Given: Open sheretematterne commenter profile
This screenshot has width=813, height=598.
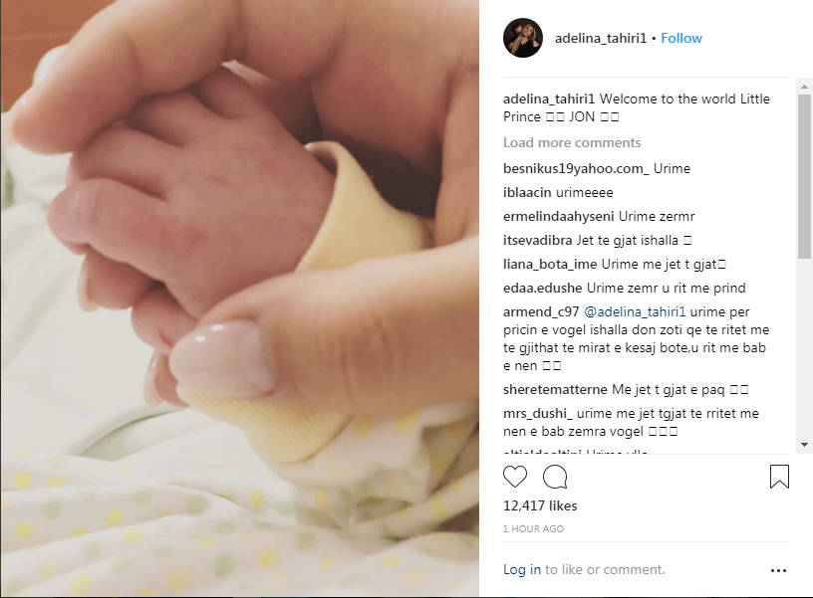Looking at the screenshot, I should [x=555, y=389].
